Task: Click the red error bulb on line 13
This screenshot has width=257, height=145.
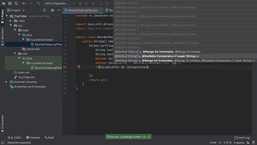Action: pyautogui.click(x=79, y=66)
